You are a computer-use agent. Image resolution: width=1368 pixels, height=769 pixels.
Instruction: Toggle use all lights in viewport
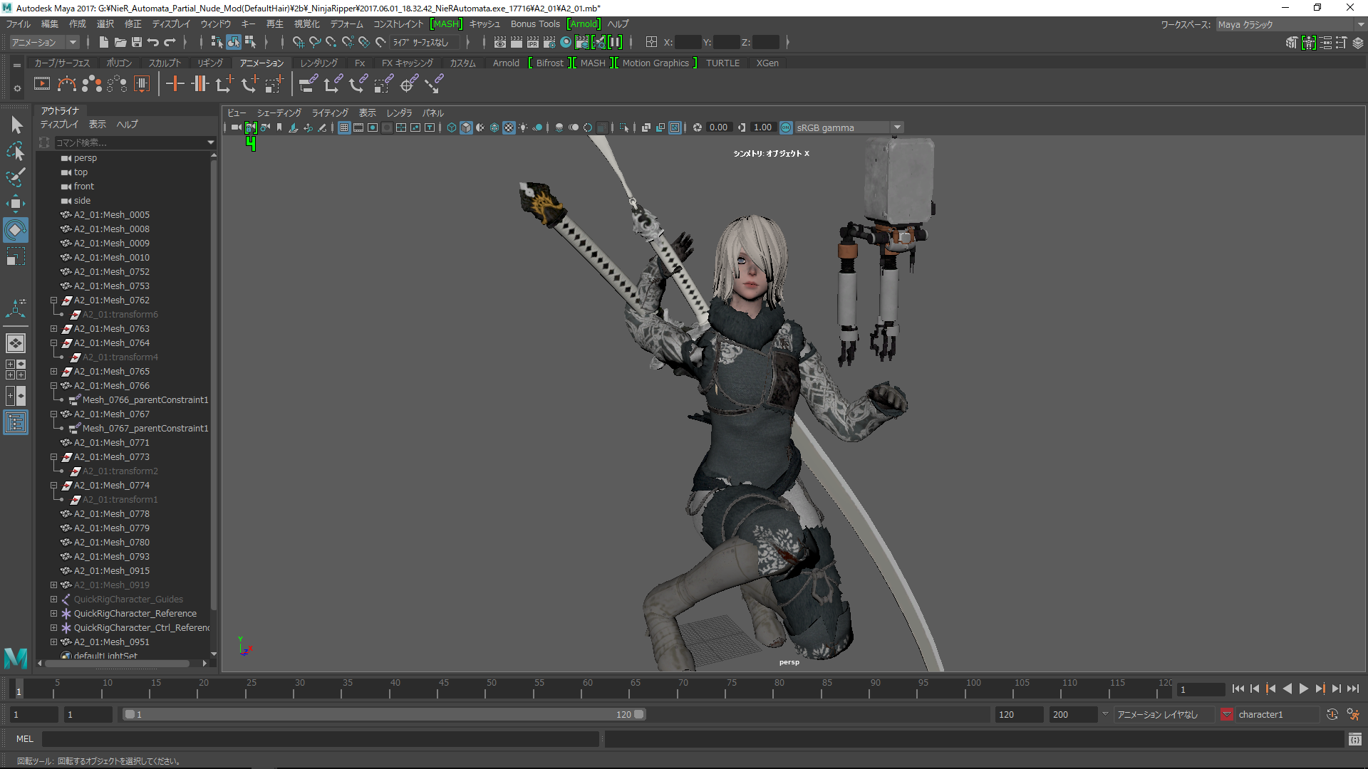pos(523,127)
